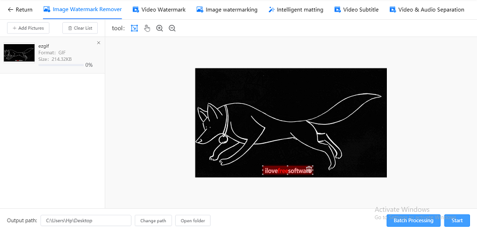Viewport: 477px width, 232px height.
Task: Click the ezgif progress bar
Action: click(61, 65)
